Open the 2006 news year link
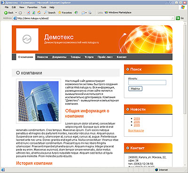The width and height of the screenshot is (188, 173). 137,122
